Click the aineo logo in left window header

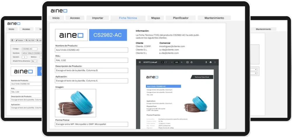(x=14, y=24)
